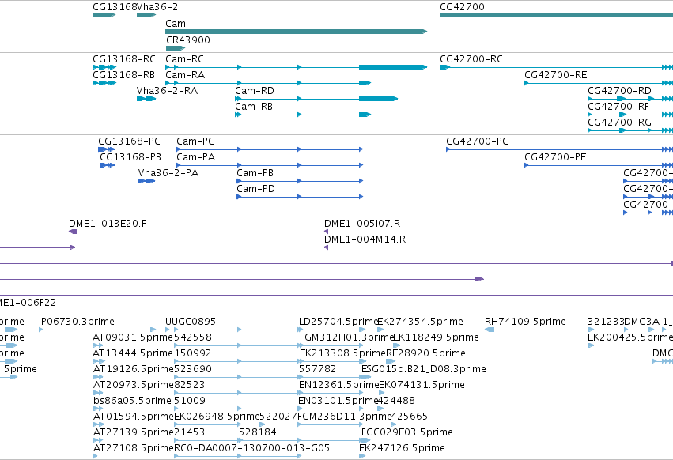This screenshot has width=673, height=460.
Task: Select the Cam gene bar
Action: pos(296,32)
